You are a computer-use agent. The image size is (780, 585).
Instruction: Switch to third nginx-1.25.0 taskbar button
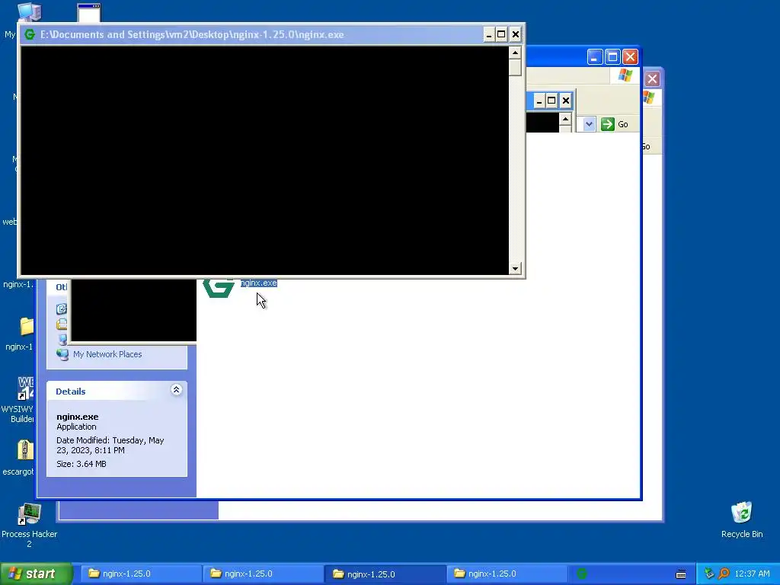385,574
